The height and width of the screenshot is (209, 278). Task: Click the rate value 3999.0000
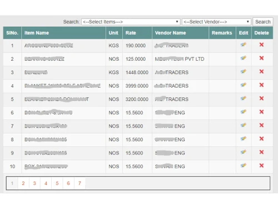tap(137, 86)
